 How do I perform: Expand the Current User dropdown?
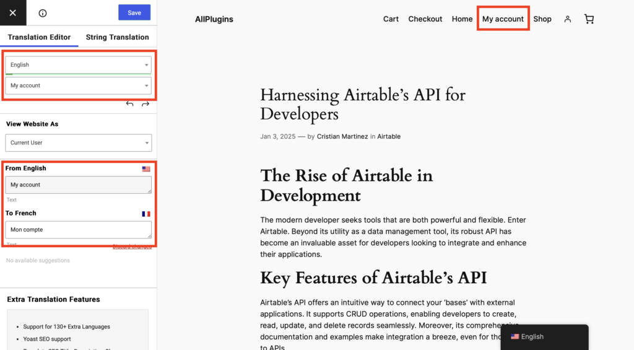(x=79, y=143)
